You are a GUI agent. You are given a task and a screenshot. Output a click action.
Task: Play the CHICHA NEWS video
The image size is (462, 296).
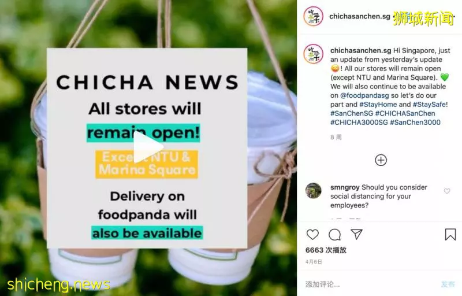pos(148,147)
